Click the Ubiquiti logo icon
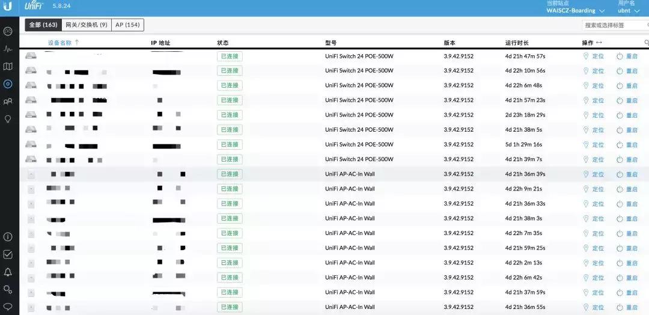This screenshot has width=649, height=315. point(7,6)
